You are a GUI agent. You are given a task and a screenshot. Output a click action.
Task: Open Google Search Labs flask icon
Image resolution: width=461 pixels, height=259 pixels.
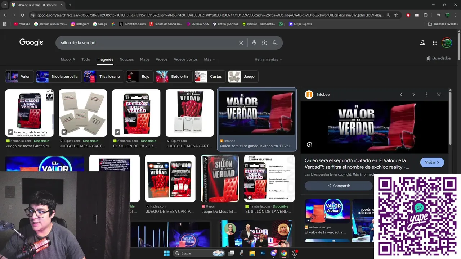423,43
